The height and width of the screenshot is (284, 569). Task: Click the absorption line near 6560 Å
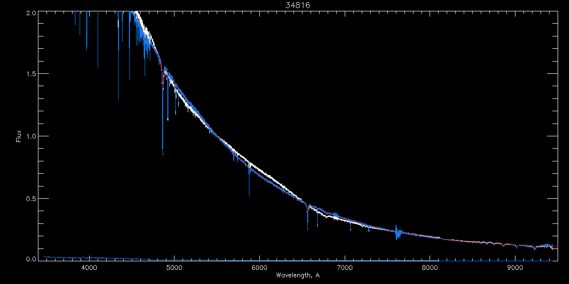coord(307,217)
